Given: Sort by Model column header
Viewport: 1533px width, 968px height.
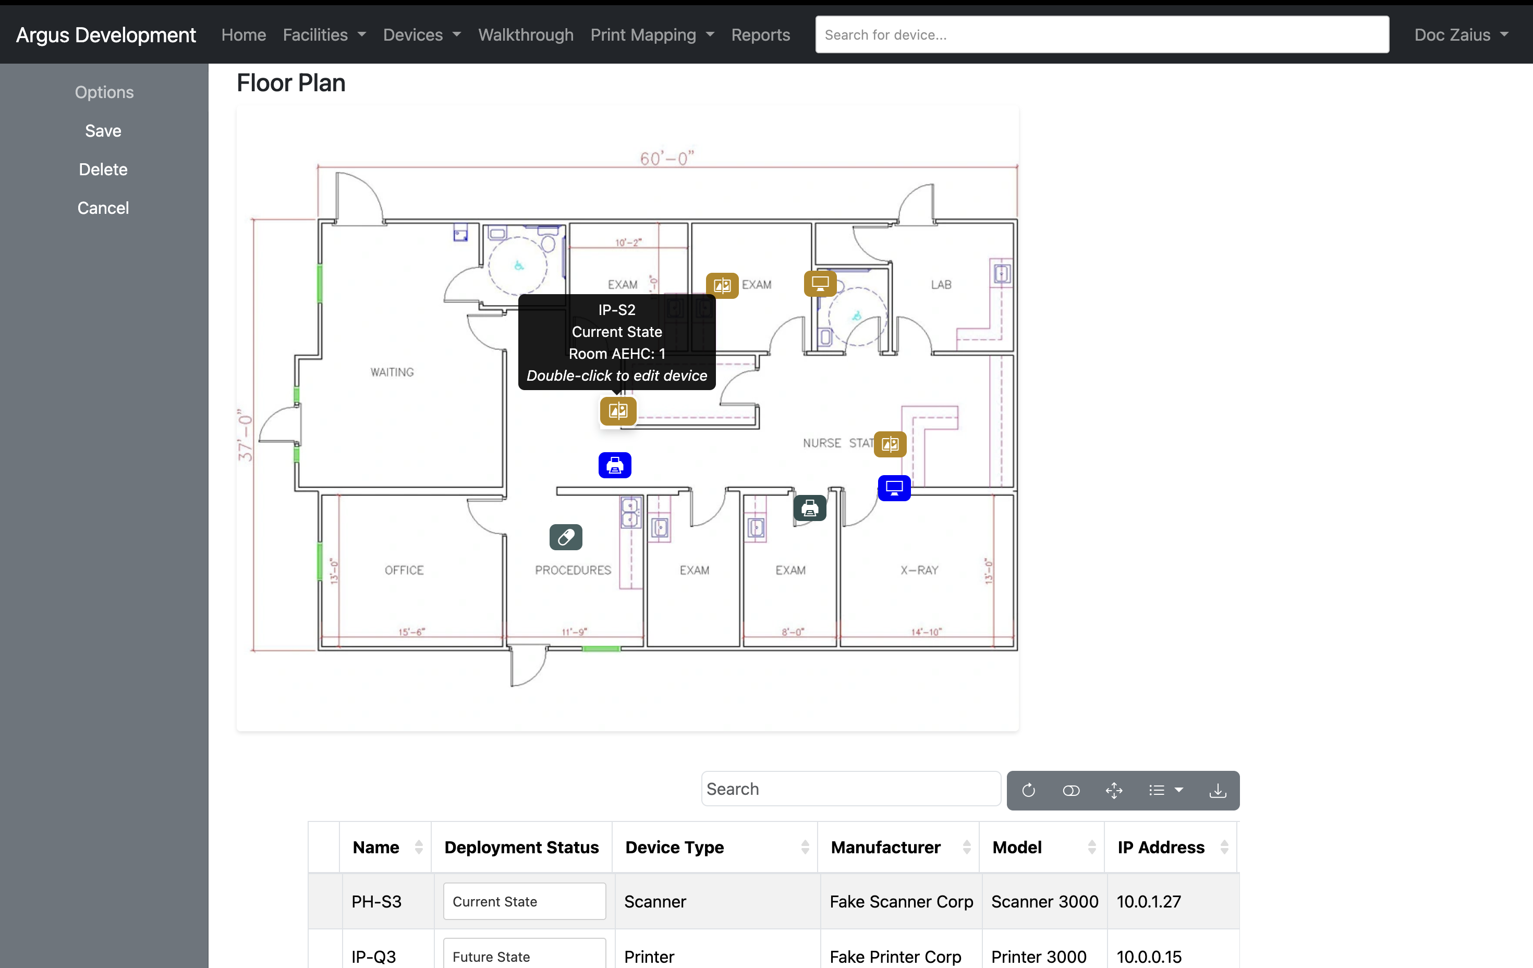Looking at the screenshot, I should (1041, 848).
